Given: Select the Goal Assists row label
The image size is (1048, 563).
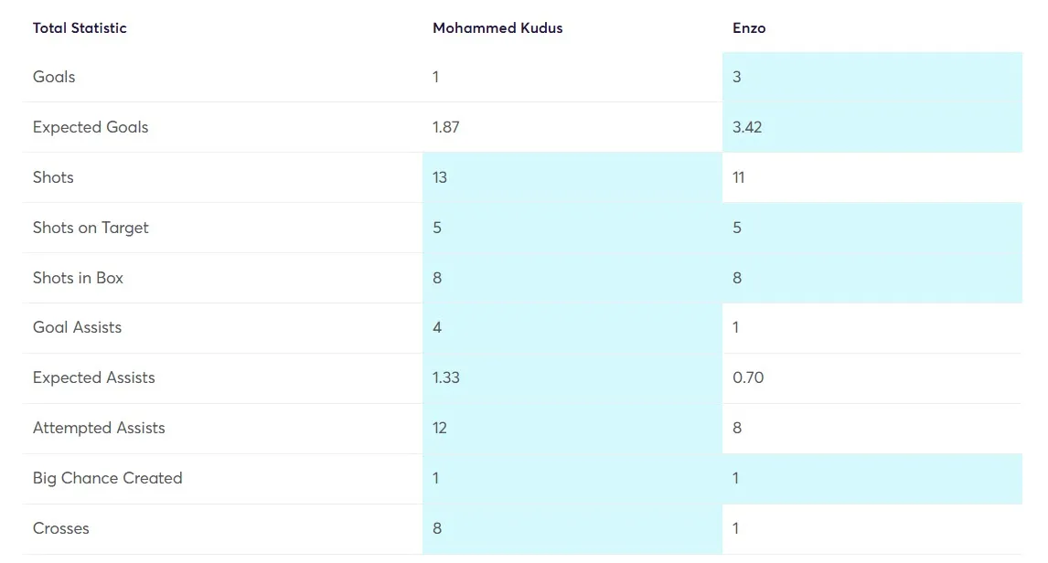Looking at the screenshot, I should 77,327.
